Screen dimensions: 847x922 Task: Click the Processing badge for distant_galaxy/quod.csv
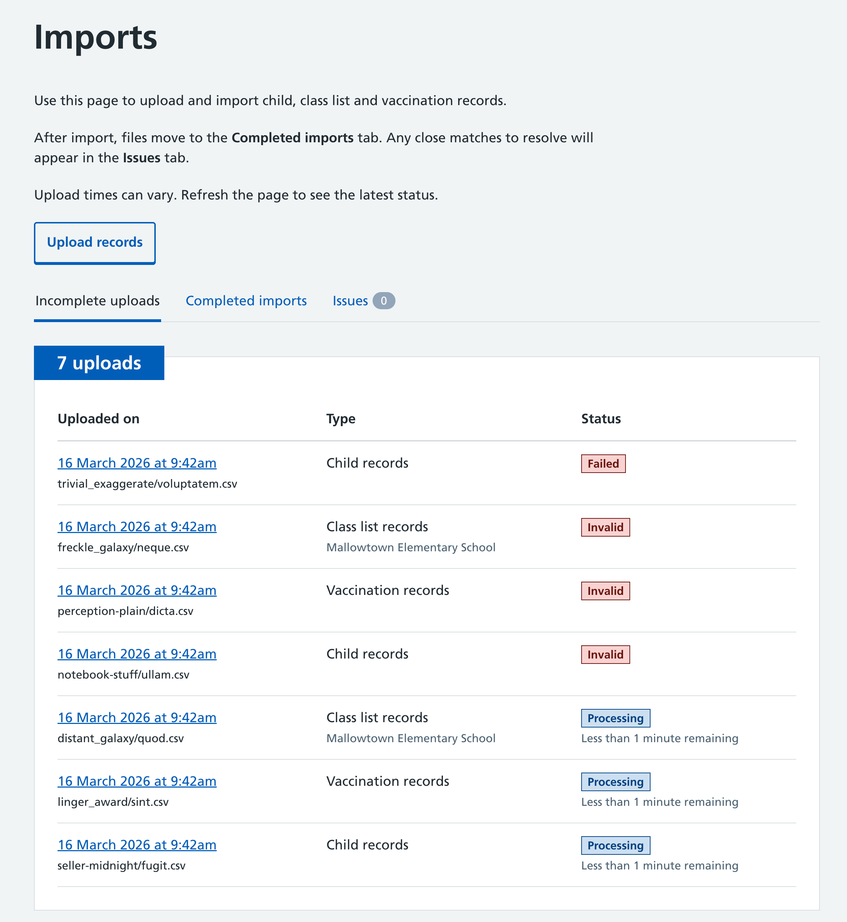click(x=616, y=718)
